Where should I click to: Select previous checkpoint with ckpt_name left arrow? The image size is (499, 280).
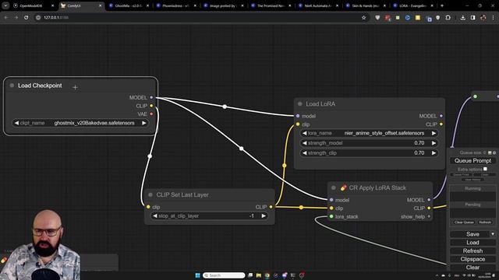tap(16, 123)
